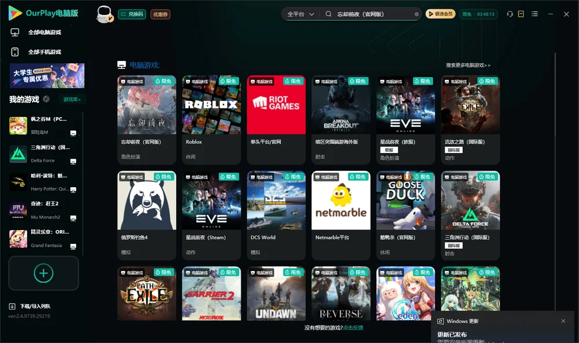Refresh the 我的游戏 list
This screenshot has width=579, height=343.
46,99
